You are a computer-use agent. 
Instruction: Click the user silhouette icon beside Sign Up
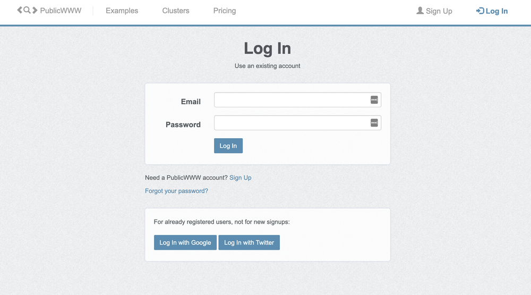pos(420,11)
